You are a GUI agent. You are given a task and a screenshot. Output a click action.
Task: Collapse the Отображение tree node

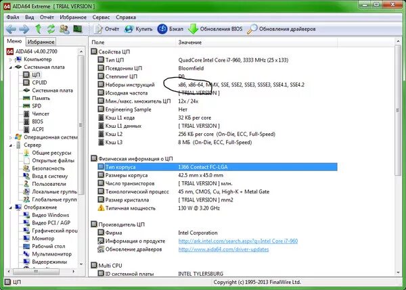click(x=11, y=208)
